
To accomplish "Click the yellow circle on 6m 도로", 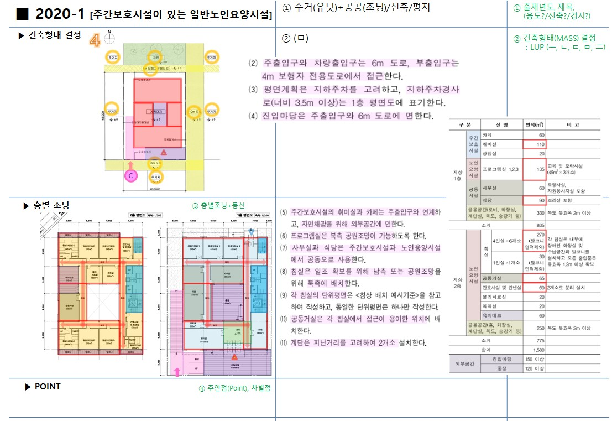I will coord(155,163).
